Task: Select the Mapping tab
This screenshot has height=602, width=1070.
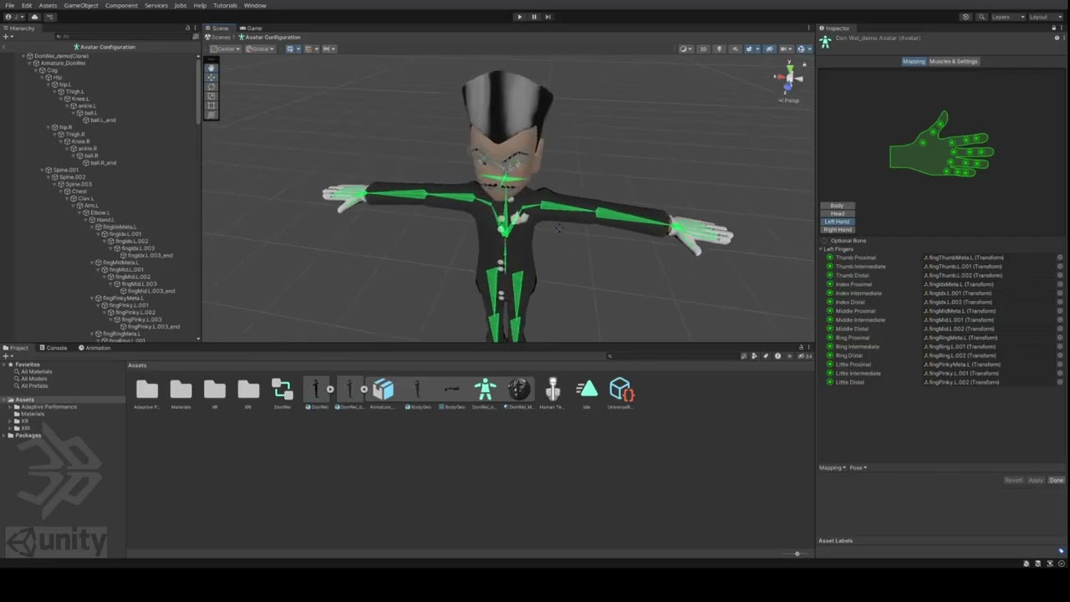Action: click(x=914, y=61)
